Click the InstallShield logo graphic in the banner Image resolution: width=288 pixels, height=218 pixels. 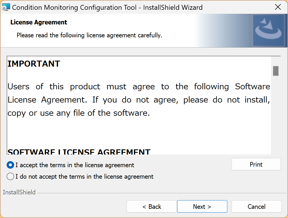[x=268, y=30]
